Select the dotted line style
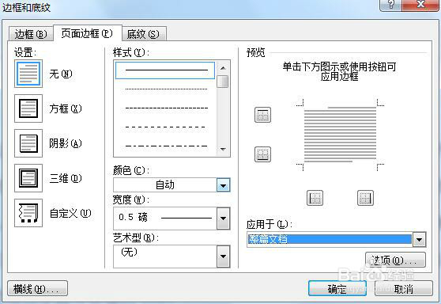The image size is (441, 304). (x=165, y=89)
